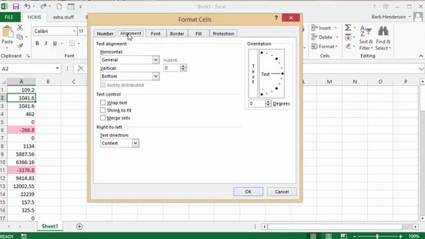Select cell A6 with -268.8

pos(21,130)
